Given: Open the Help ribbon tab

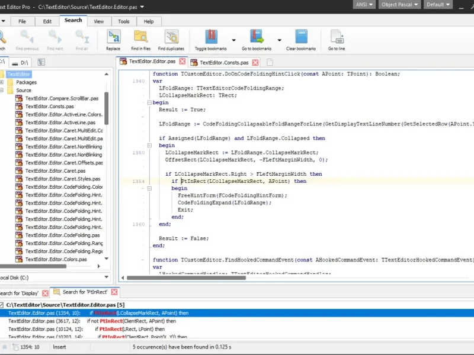Looking at the screenshot, I should pyautogui.click(x=149, y=21).
